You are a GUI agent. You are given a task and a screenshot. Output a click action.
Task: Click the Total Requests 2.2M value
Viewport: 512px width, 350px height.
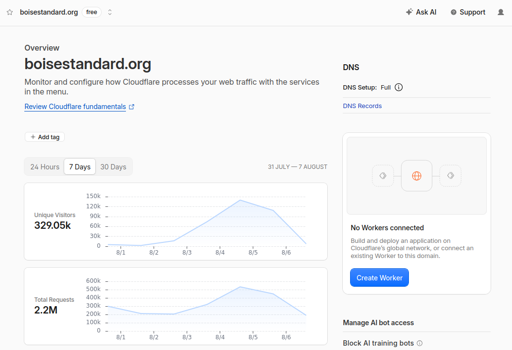(x=46, y=310)
